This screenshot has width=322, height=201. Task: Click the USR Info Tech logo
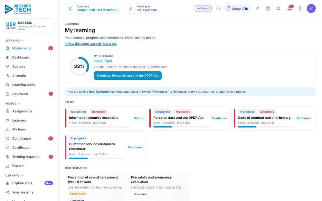(x=18, y=9)
